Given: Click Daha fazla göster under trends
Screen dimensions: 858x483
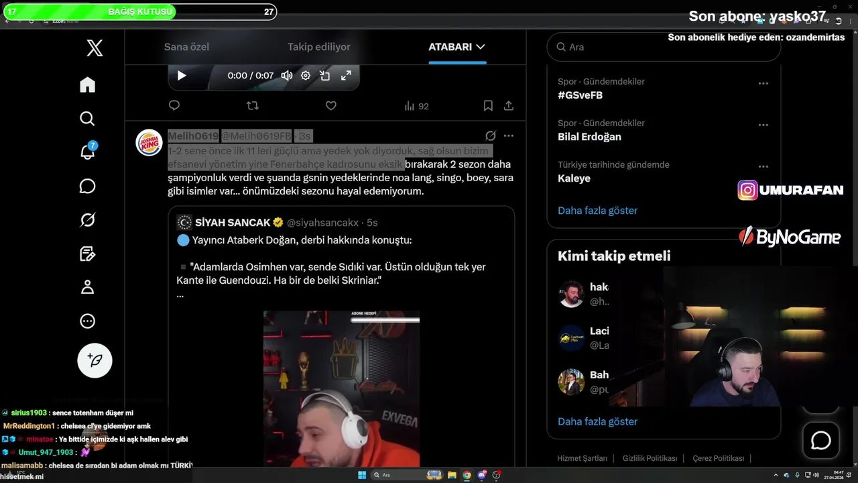Looking at the screenshot, I should pos(597,211).
